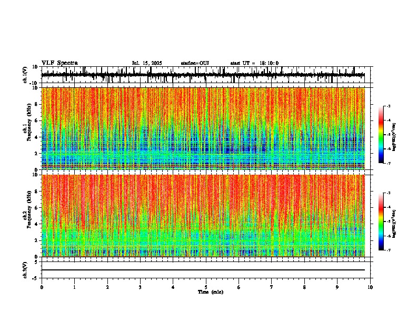Click the 'VLF Spectra' title text
Image resolution: width=417 pixels, height=322 pixels.
[x=59, y=63]
